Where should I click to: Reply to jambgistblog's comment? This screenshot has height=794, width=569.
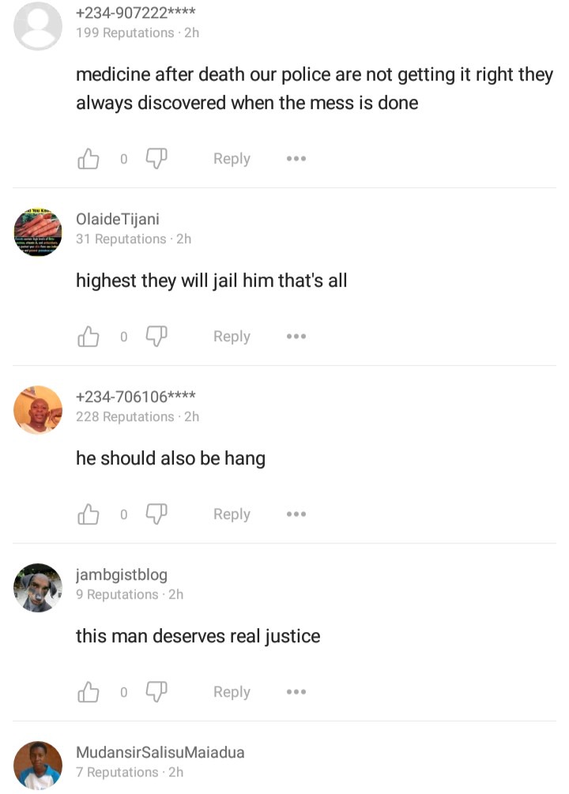tap(232, 692)
